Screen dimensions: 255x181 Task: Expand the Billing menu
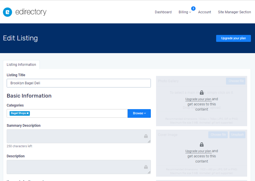pyautogui.click(x=185, y=12)
